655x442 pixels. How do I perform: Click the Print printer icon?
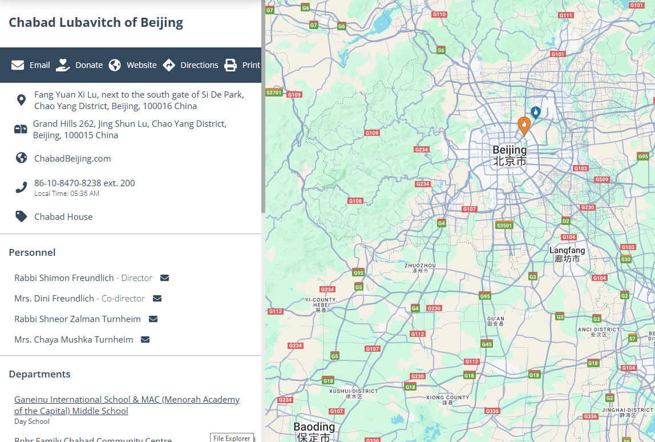[x=230, y=65]
